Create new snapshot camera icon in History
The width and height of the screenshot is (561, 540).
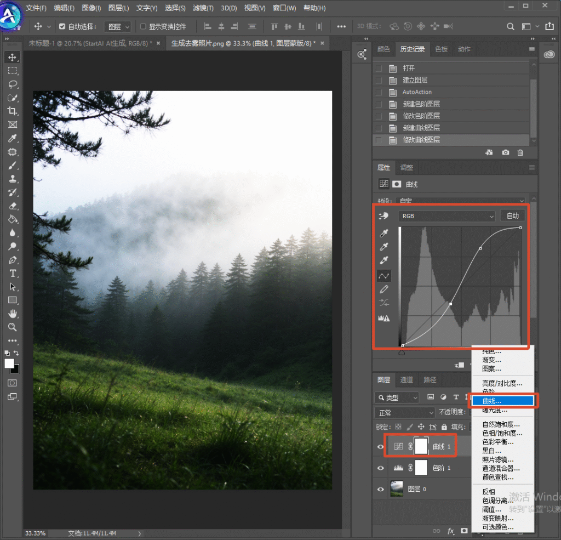coord(505,152)
